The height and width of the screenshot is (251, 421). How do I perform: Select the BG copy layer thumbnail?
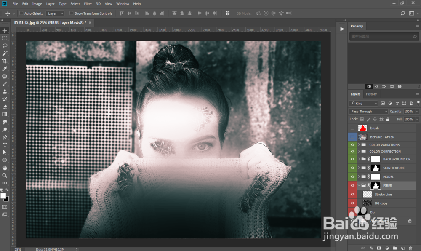tap(367, 203)
